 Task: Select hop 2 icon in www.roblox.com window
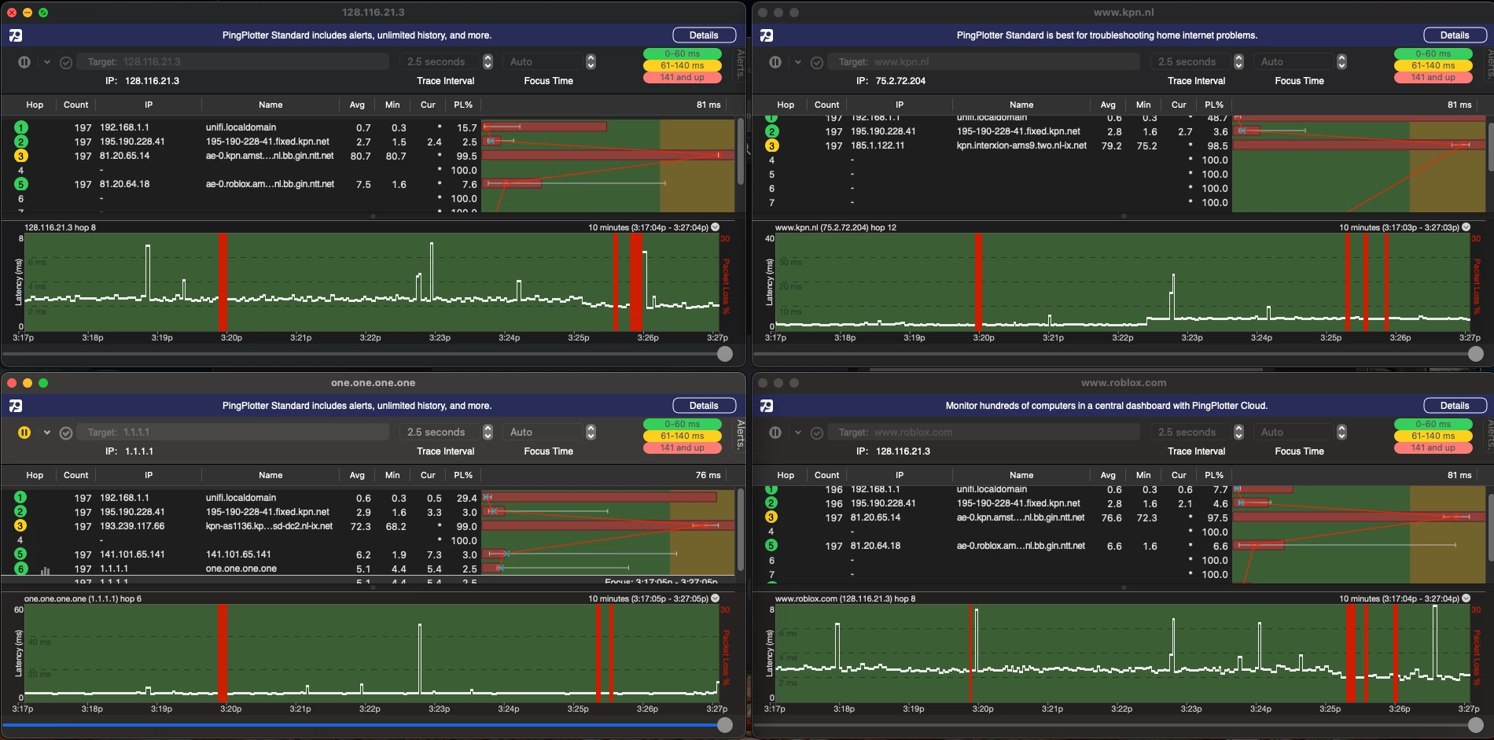[x=771, y=503]
